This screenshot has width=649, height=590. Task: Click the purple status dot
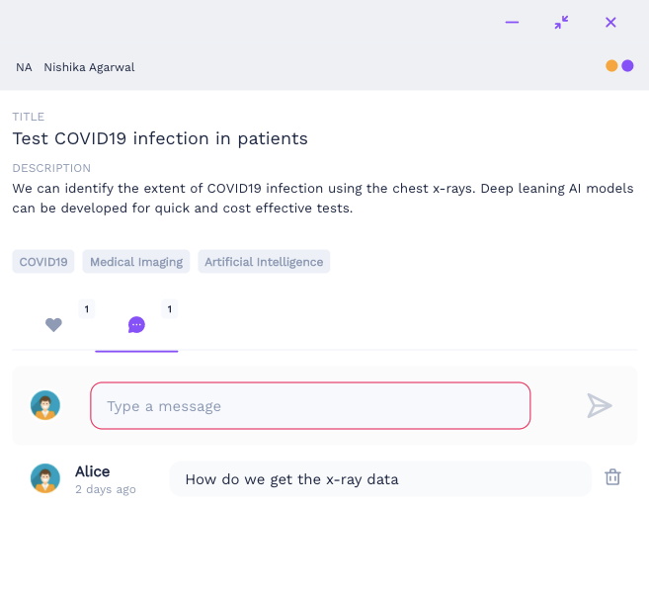click(627, 66)
